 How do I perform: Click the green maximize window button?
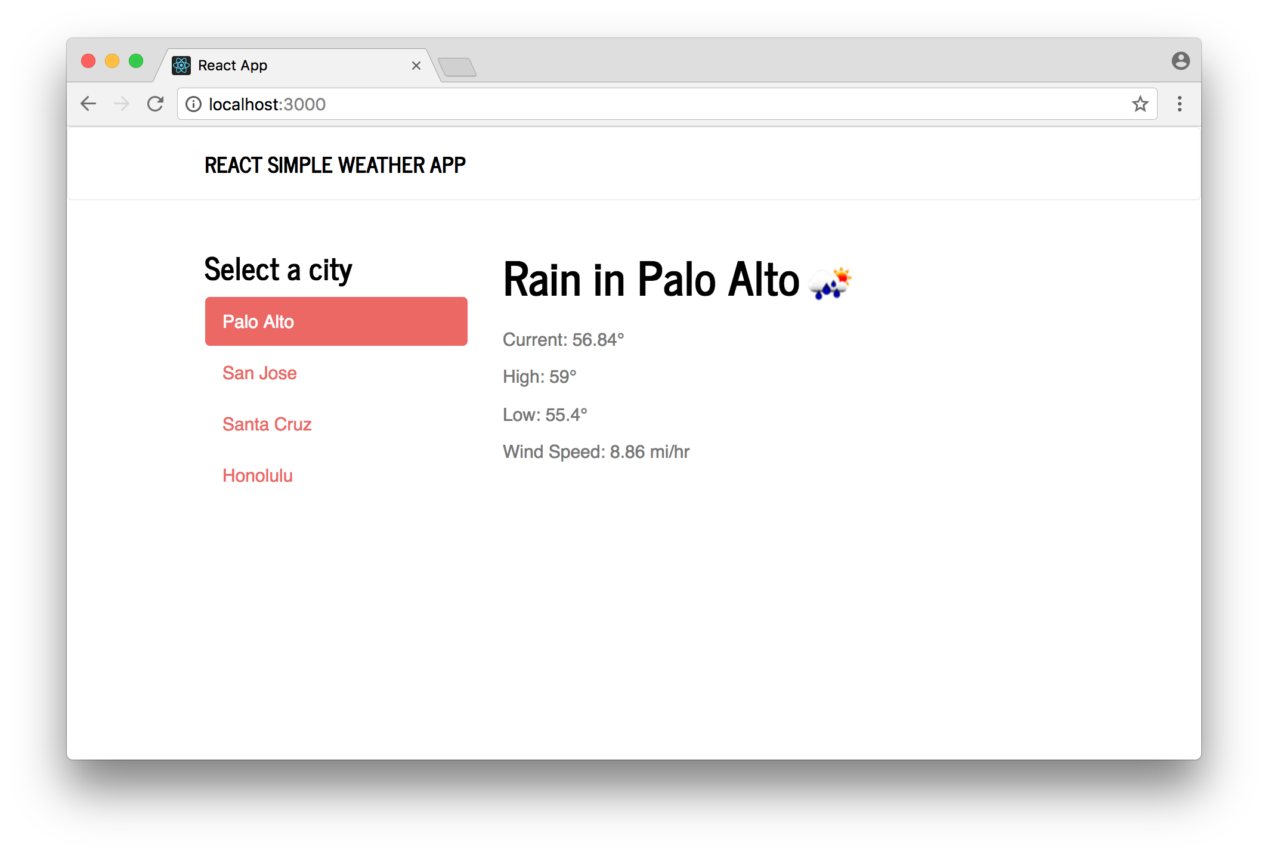(x=136, y=61)
